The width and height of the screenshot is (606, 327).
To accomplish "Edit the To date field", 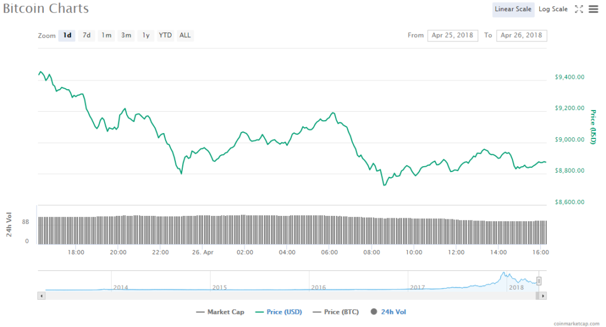I will [521, 35].
